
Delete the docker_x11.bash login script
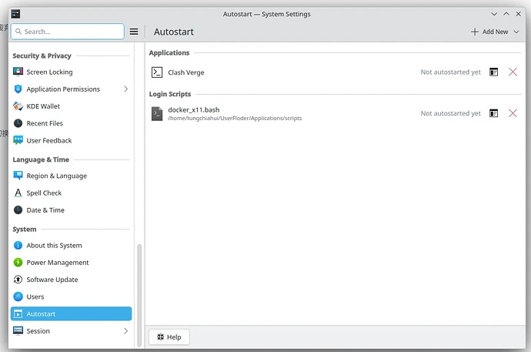pos(513,113)
